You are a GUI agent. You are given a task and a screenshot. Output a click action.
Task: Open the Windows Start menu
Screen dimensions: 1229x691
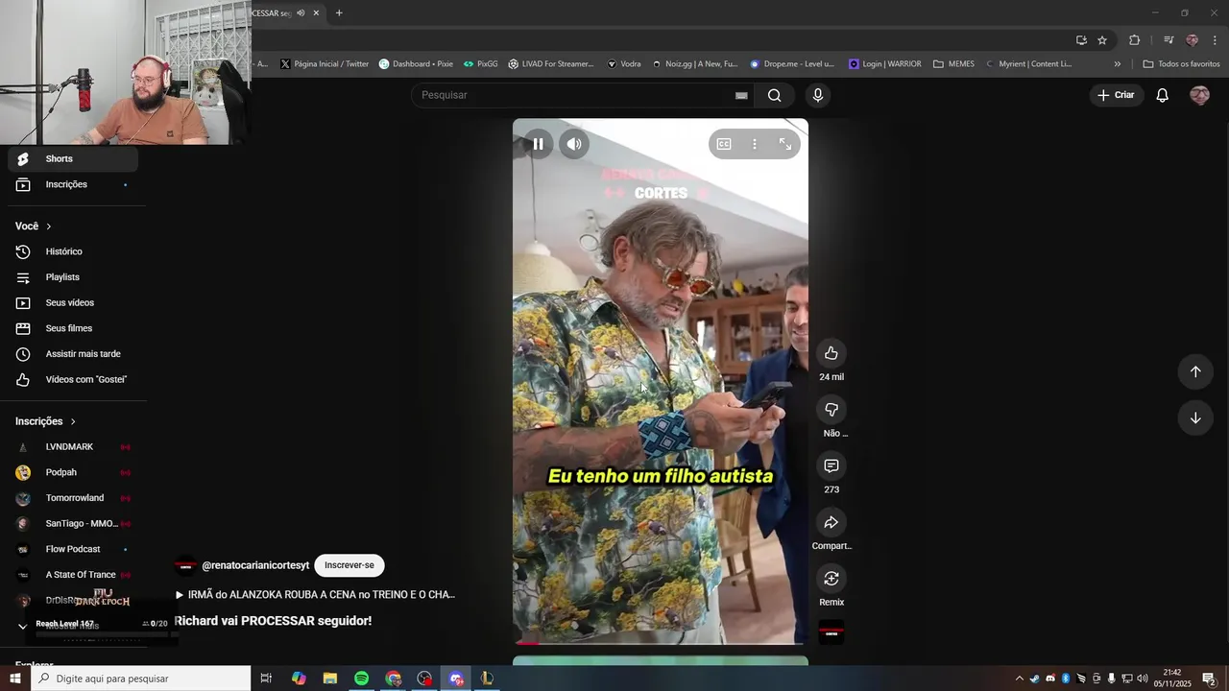coord(14,679)
